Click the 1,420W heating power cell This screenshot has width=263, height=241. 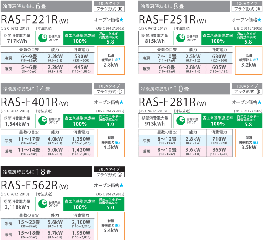tap(81, 151)
